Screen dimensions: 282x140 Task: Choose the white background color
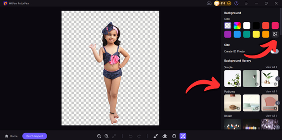[247, 25]
